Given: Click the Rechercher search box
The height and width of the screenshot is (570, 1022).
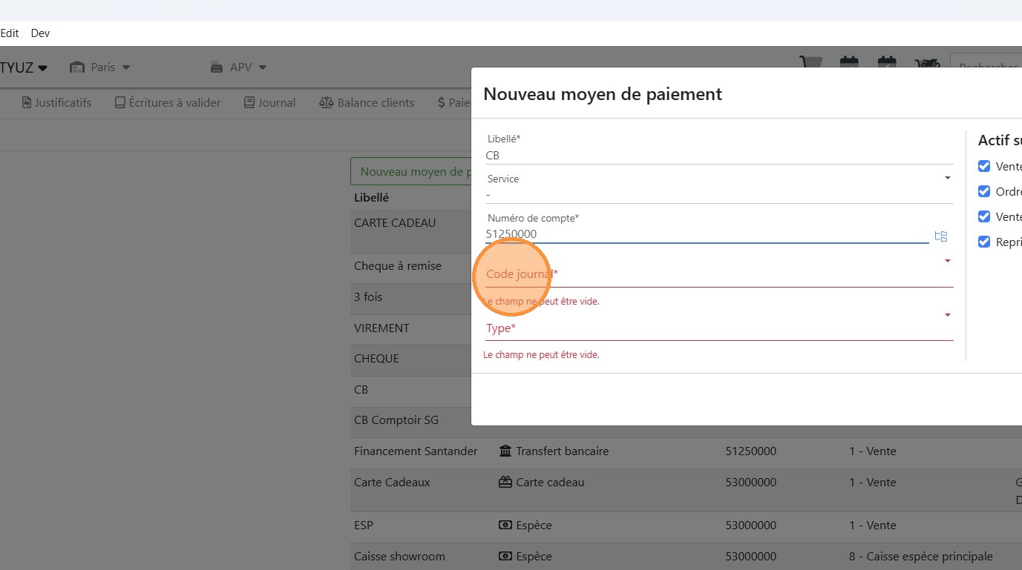Looking at the screenshot, I should 986,67.
